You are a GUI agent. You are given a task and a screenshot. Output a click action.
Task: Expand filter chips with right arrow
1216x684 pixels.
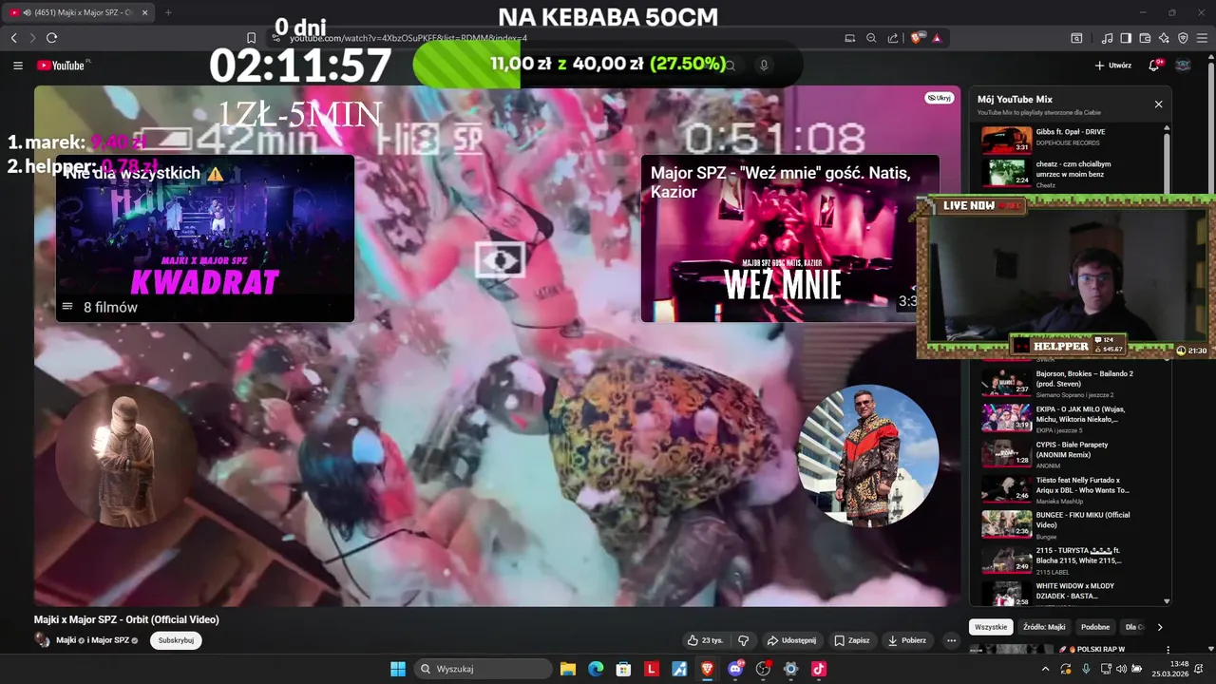click(x=1159, y=627)
